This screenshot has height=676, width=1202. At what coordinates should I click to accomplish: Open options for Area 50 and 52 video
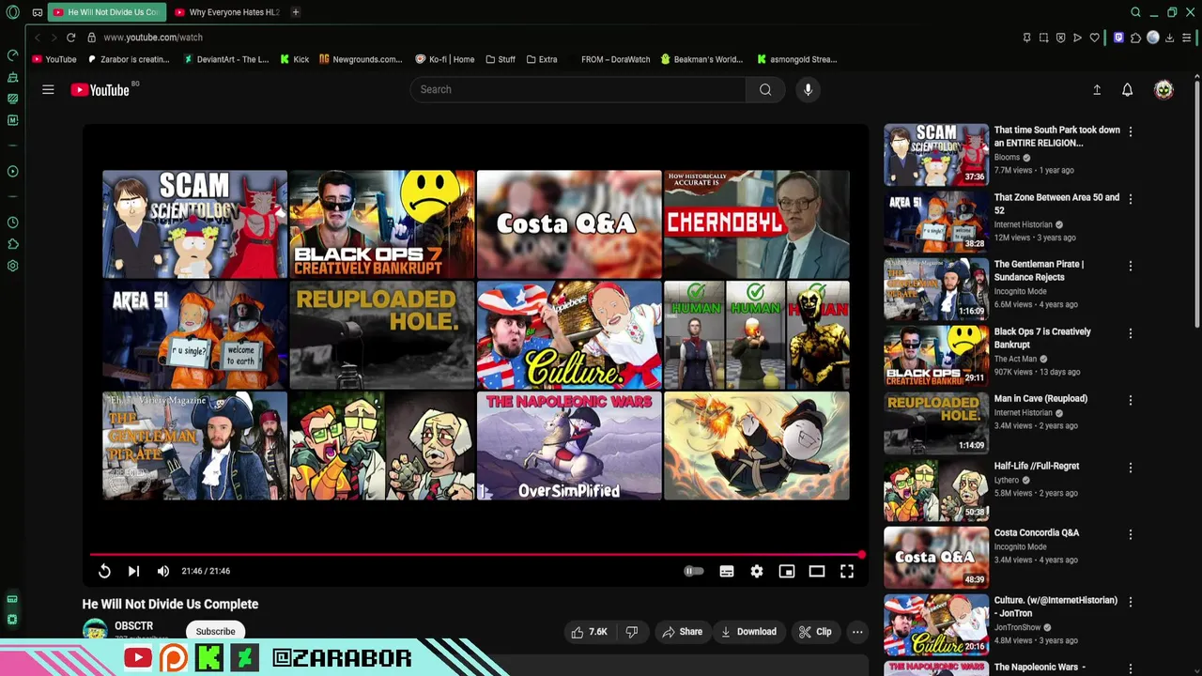(1131, 199)
